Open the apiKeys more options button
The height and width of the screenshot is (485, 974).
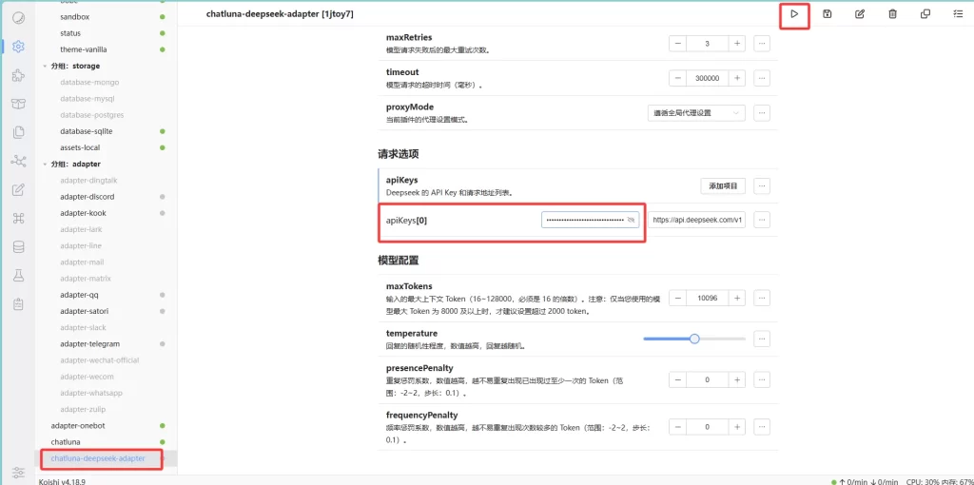(x=762, y=185)
